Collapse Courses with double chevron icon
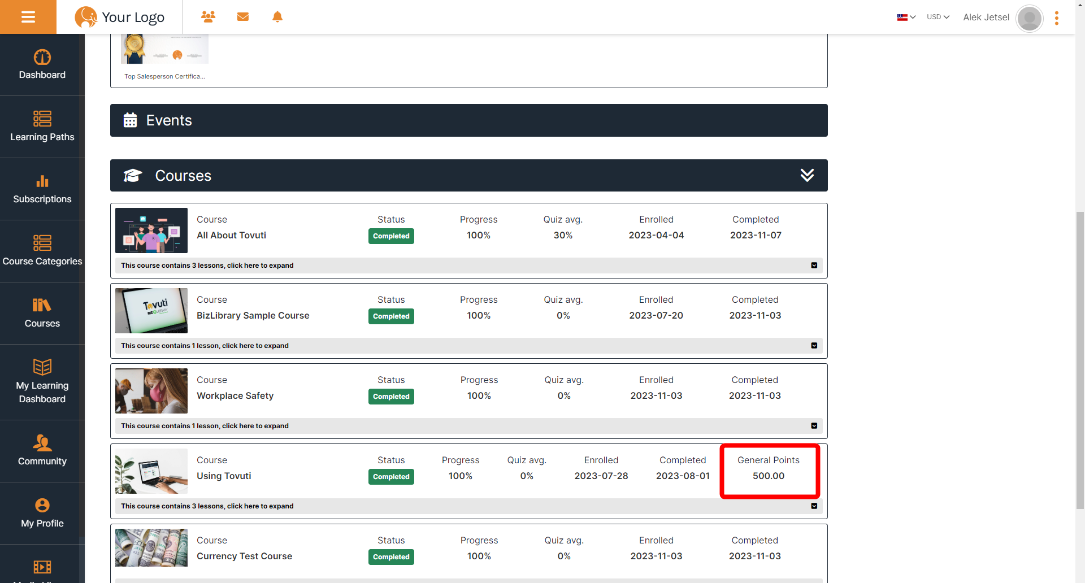 (x=807, y=175)
